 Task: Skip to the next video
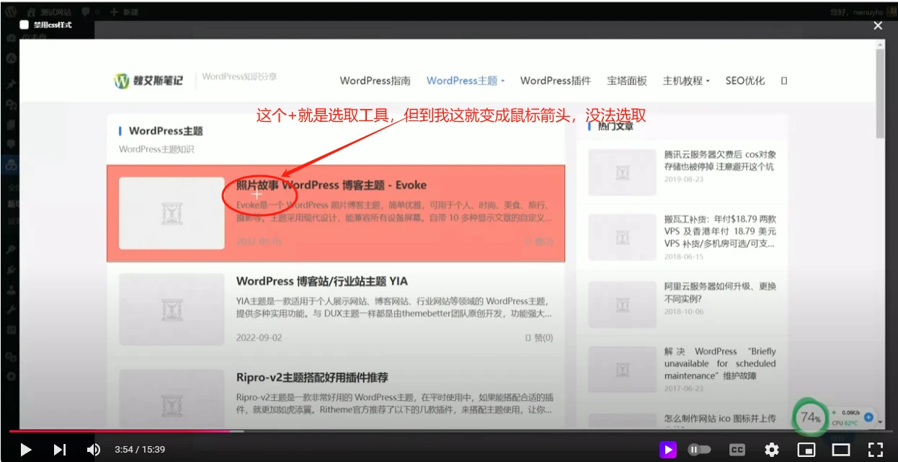60,450
